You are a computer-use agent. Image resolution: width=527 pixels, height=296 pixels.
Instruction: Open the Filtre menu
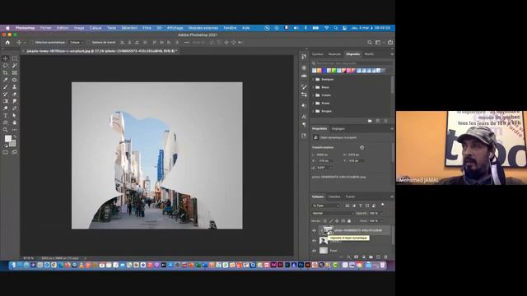pos(147,28)
